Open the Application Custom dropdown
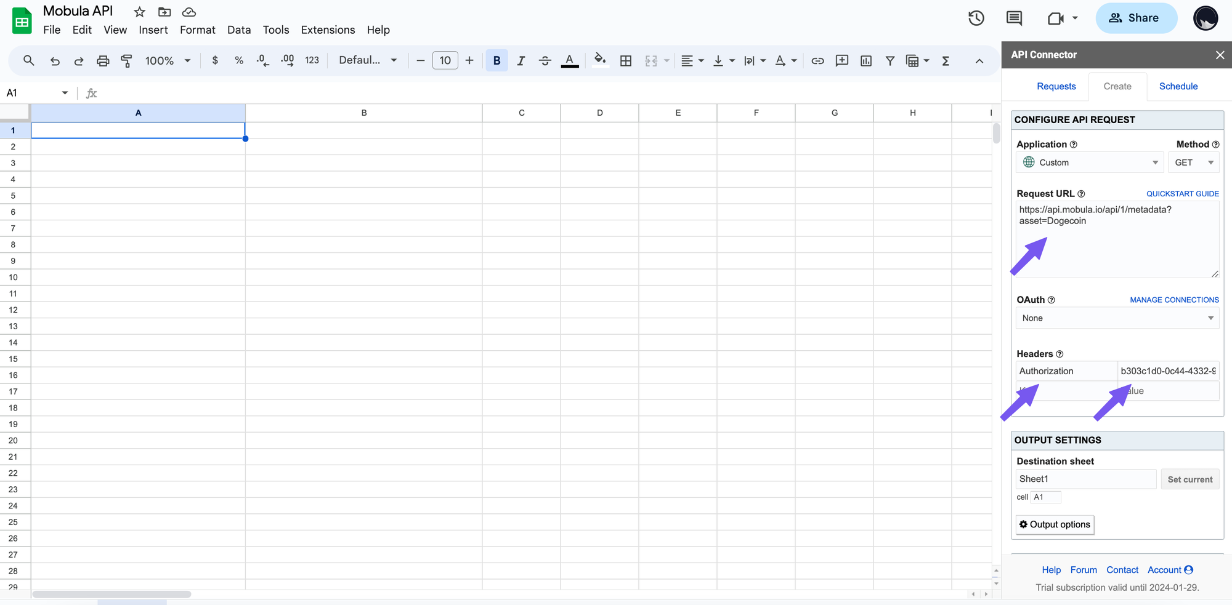 click(1090, 162)
